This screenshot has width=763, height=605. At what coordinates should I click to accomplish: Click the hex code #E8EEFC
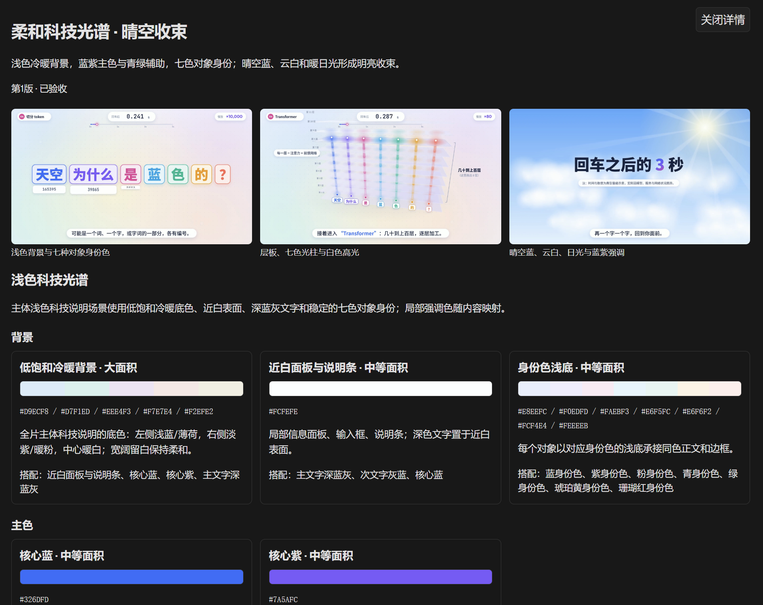click(532, 412)
